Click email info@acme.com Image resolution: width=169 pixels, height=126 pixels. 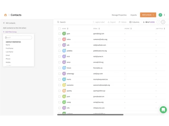pos(99,108)
